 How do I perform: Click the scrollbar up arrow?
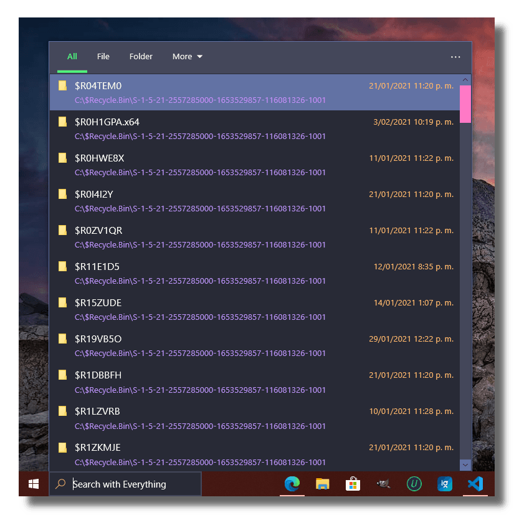tap(465, 80)
